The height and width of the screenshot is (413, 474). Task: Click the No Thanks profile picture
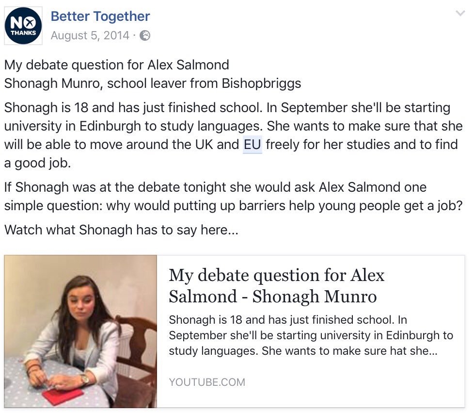[23, 26]
